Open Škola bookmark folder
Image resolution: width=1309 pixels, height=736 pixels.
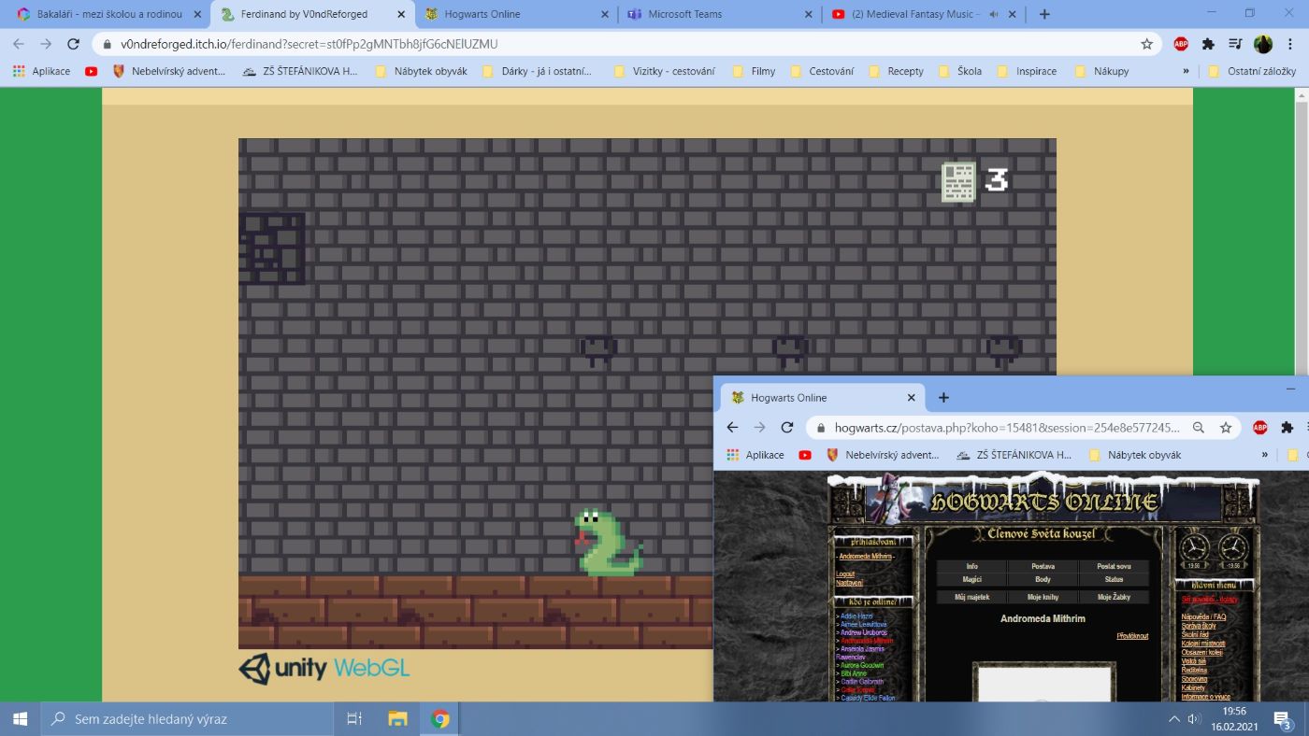[959, 71]
